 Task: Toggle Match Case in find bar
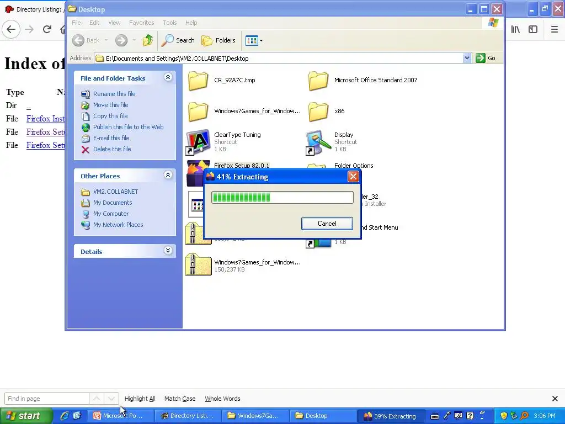(180, 399)
